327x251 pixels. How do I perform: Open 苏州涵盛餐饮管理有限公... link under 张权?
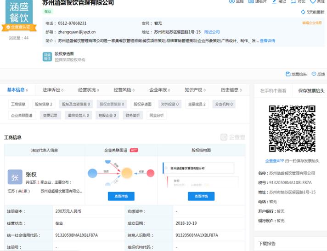tap(62, 191)
